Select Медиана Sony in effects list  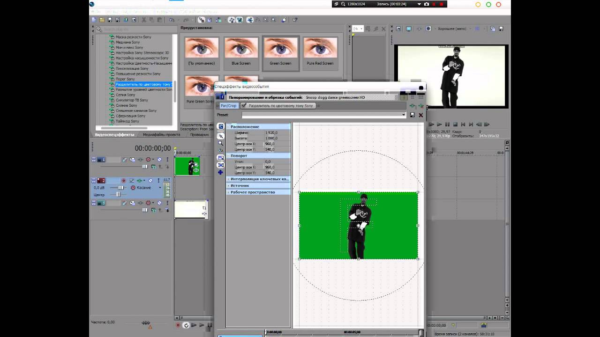pyautogui.click(x=127, y=42)
